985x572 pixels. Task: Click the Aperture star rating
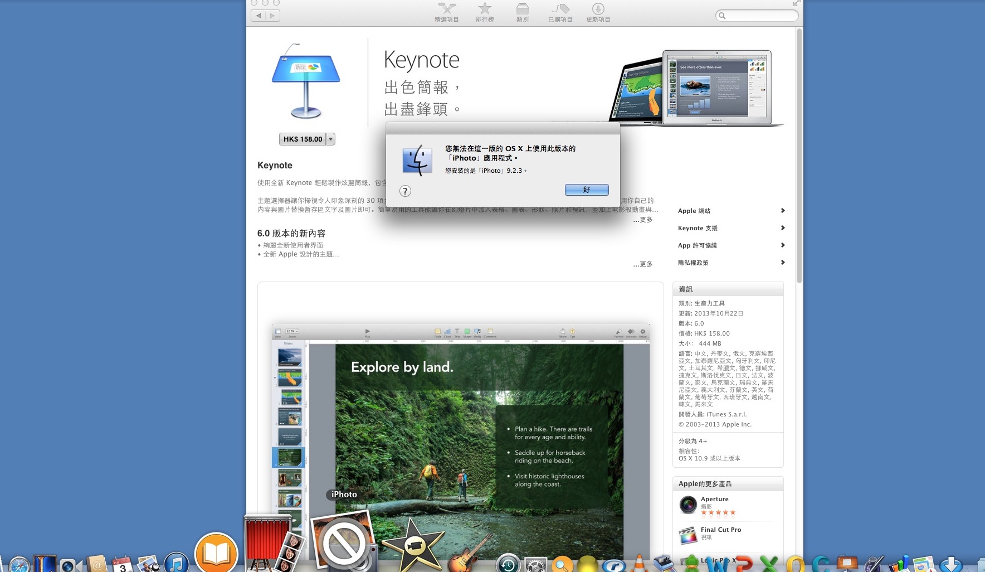pos(718,512)
